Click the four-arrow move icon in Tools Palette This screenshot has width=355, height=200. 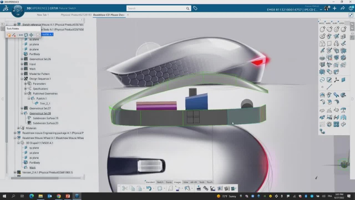pos(31,35)
